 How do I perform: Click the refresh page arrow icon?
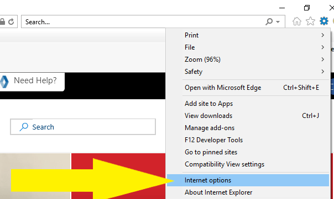[x=11, y=21]
